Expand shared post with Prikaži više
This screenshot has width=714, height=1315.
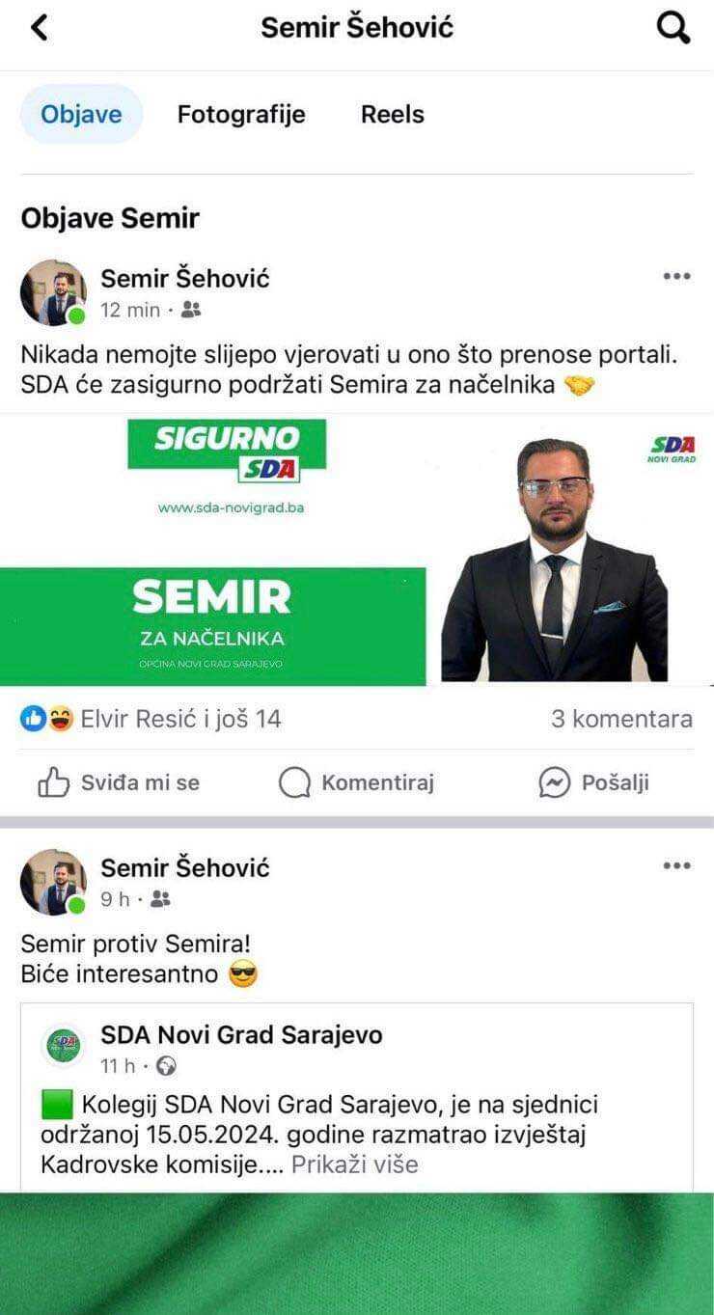tap(355, 1164)
